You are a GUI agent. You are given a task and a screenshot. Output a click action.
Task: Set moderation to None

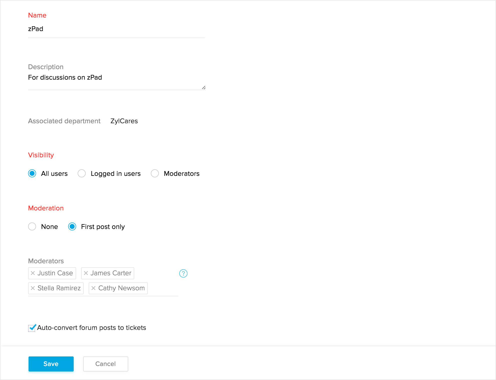32,226
